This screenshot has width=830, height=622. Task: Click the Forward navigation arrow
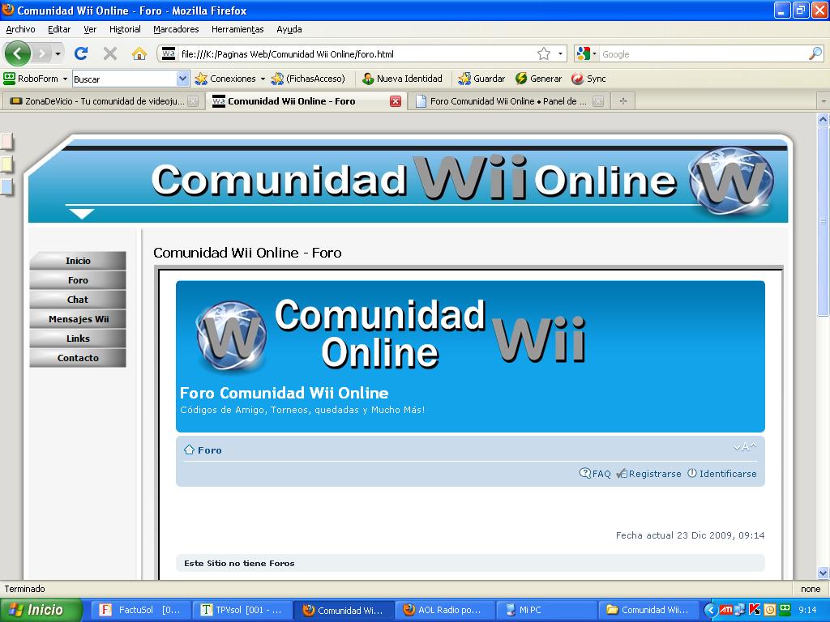(x=42, y=53)
